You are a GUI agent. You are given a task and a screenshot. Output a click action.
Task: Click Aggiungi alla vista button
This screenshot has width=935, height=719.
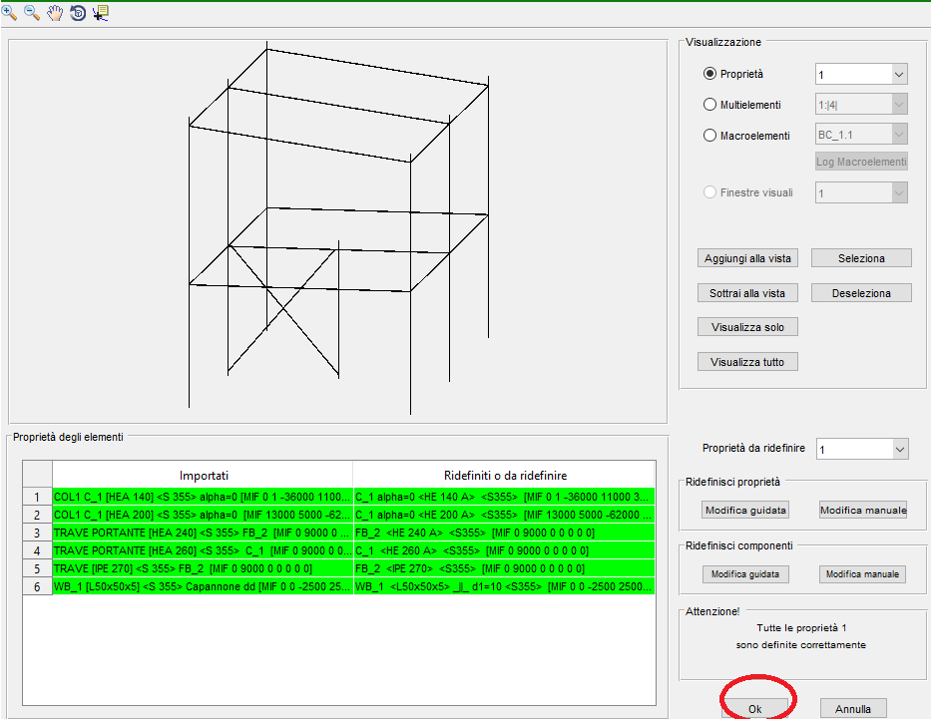tap(747, 258)
